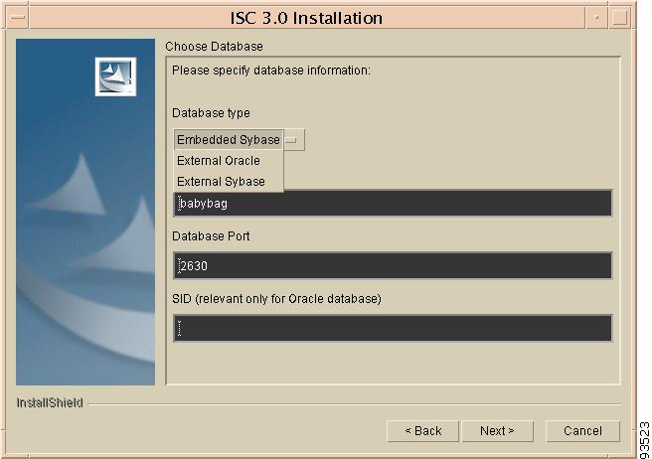The width and height of the screenshot is (652, 459).
Task: Click the installer logo icon in sidebar
Action: click(x=115, y=76)
